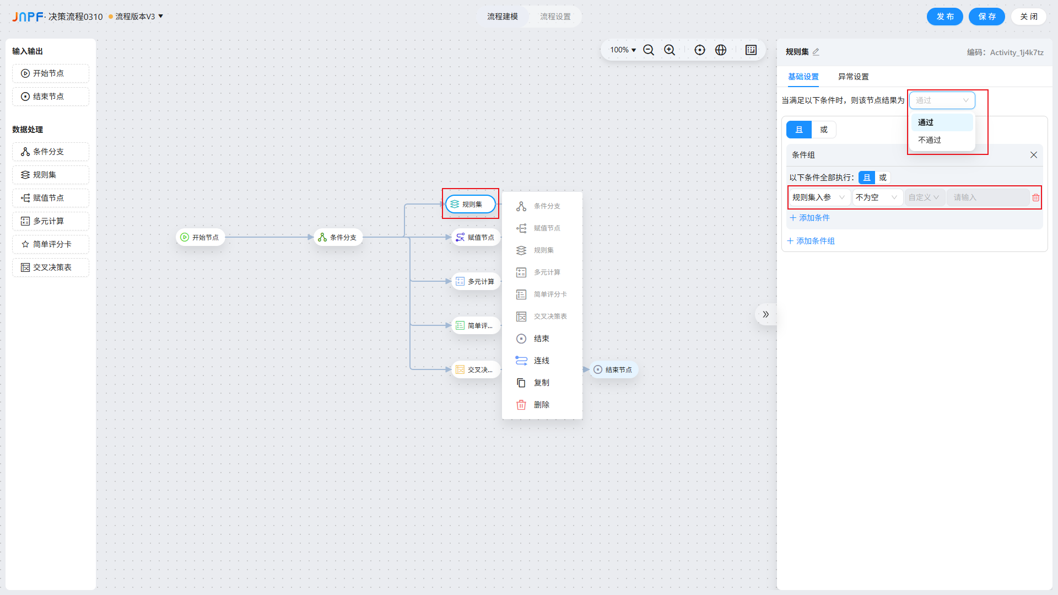Select 删除 in the node context menu

click(x=541, y=405)
